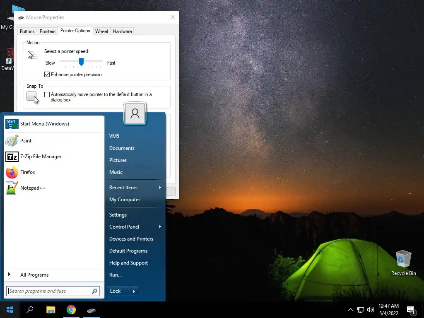Image resolution: width=424 pixels, height=318 pixels.
Task: Open File Explorer from the taskbar
Action: [51, 310]
